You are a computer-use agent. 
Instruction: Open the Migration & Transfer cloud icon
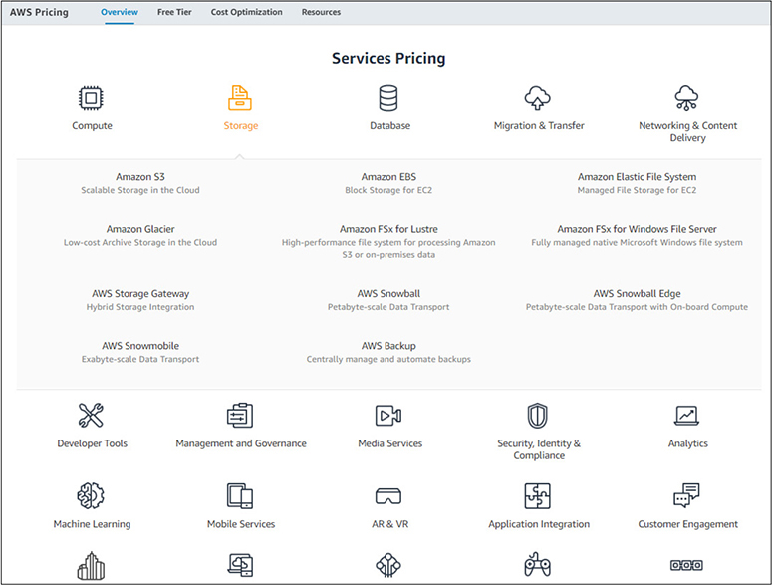(538, 98)
